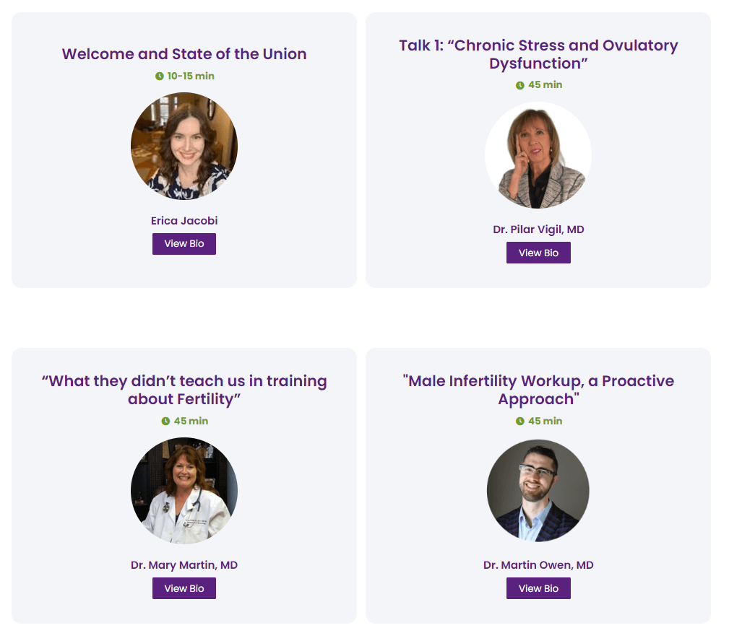Select the name Dr. Mary Martin, MD
Viewport: 729px width, 633px height.
coord(184,565)
